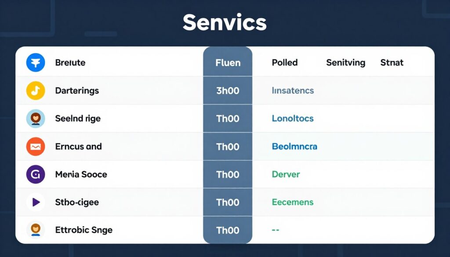This screenshot has height=257, width=450.
Task: Click the Stbo-cigee service name
Action: (77, 203)
